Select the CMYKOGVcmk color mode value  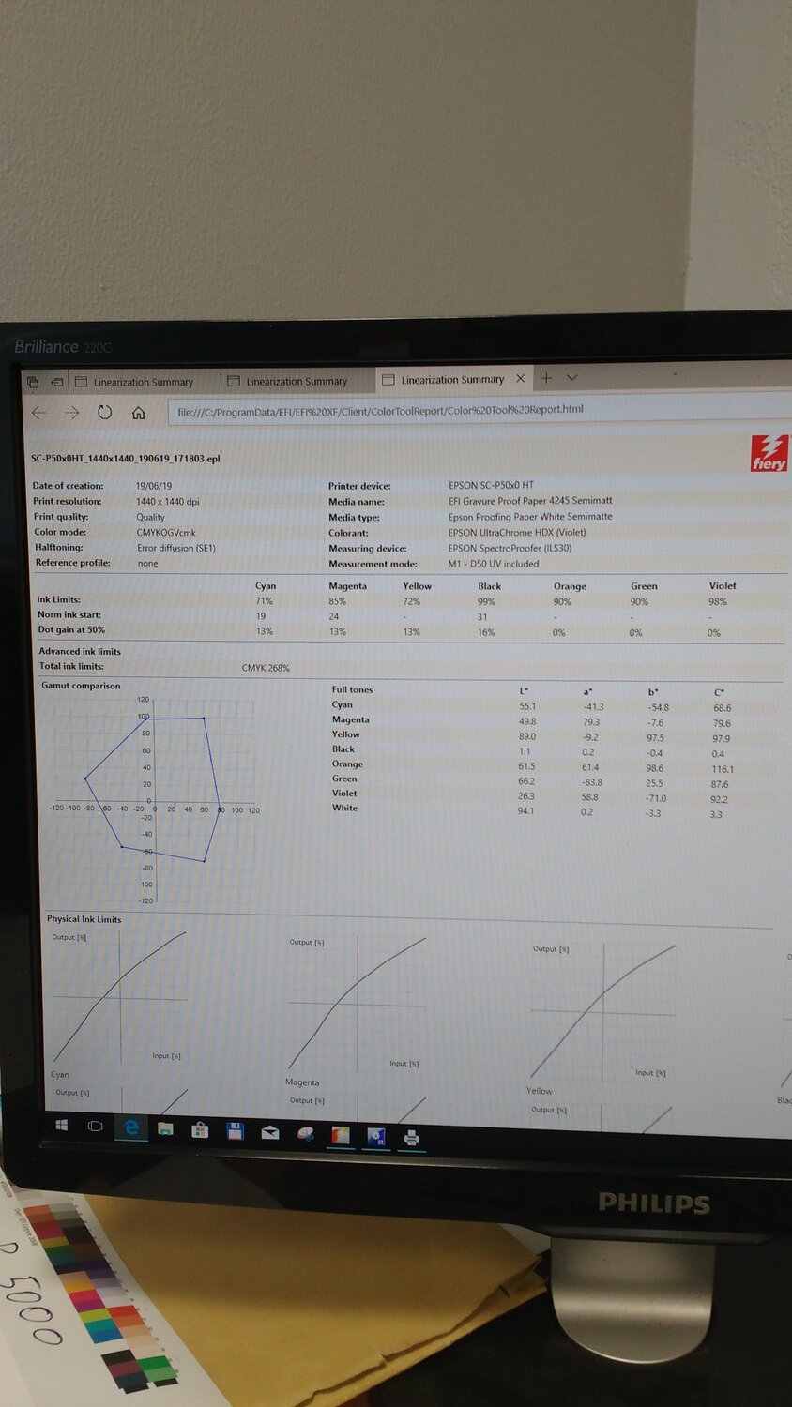[x=166, y=532]
